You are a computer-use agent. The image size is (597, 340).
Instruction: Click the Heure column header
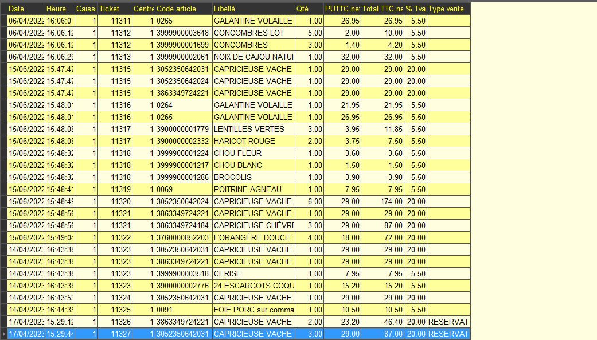(x=60, y=9)
